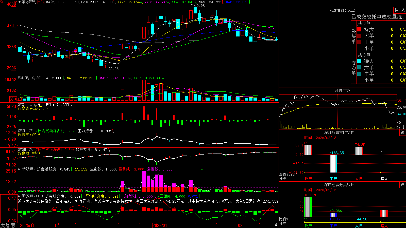This screenshot has height=228, width=406.
Task: Click the dark red 大单 buy order swatch
Action: (x=359, y=36)
